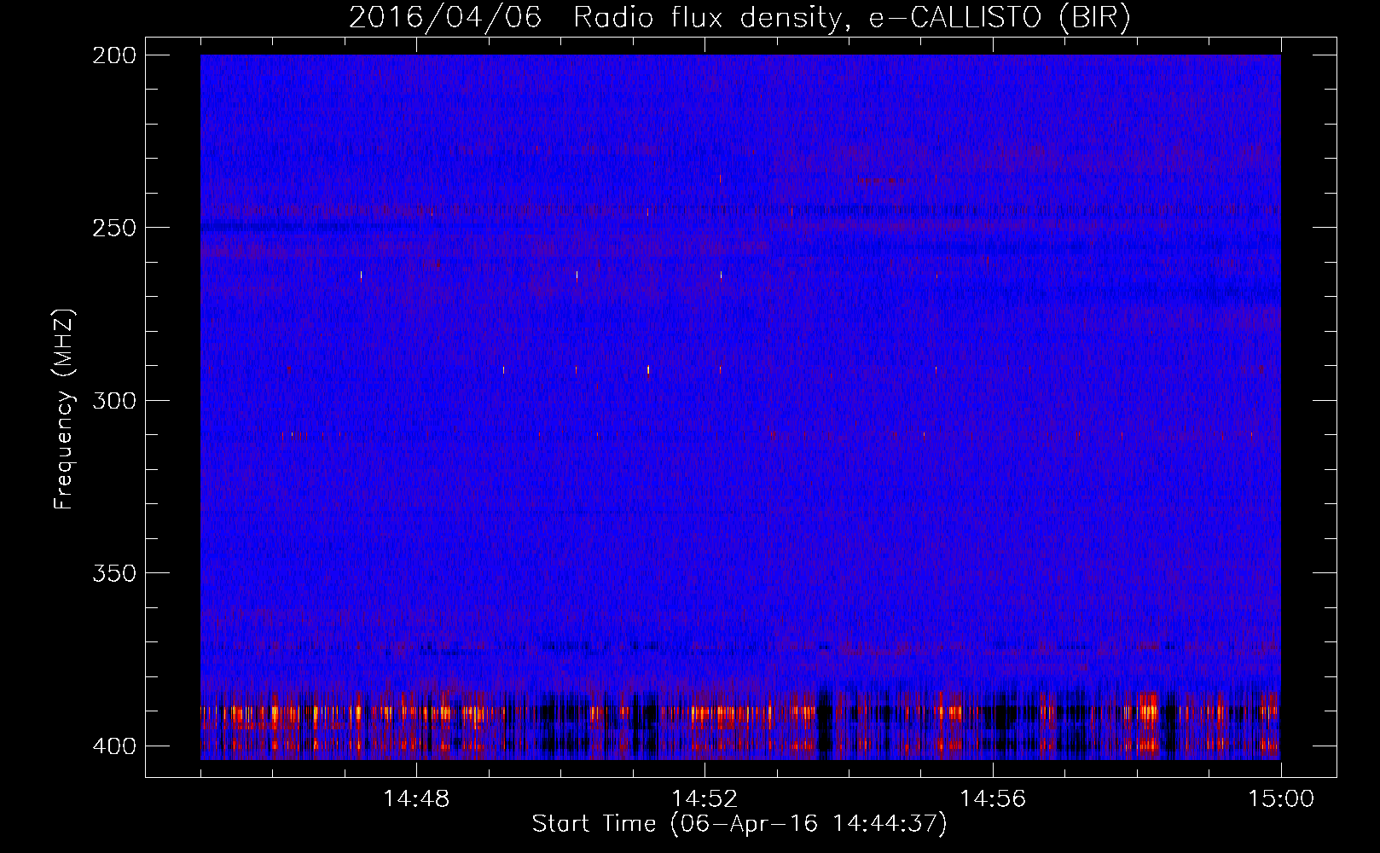Viewport: 1380px width, 853px height.
Task: Click the 'Frequency (MHZ)' axis label
Action: (x=64, y=409)
